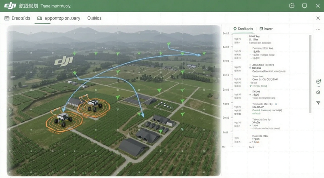Open the Cuthios tab
The width and height of the screenshot is (324, 178).
94,18
